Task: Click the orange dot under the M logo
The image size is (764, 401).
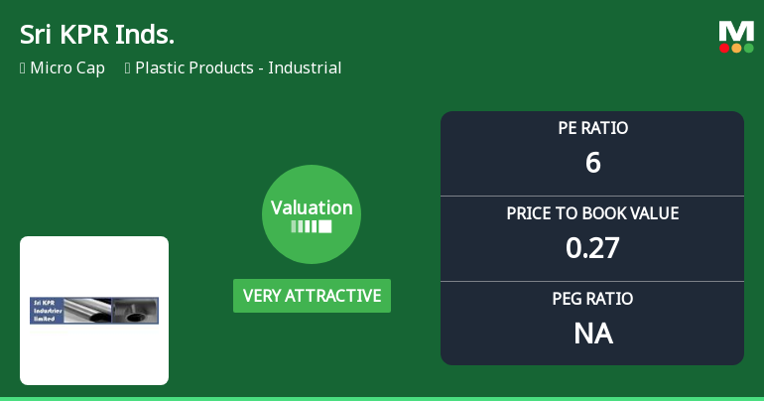Action: 736,48
